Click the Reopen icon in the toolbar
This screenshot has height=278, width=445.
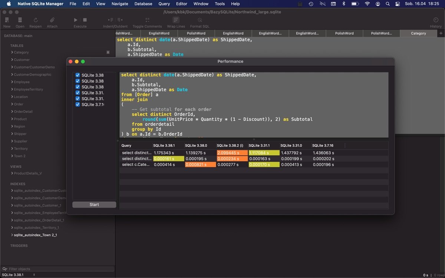pyautogui.click(x=35, y=20)
